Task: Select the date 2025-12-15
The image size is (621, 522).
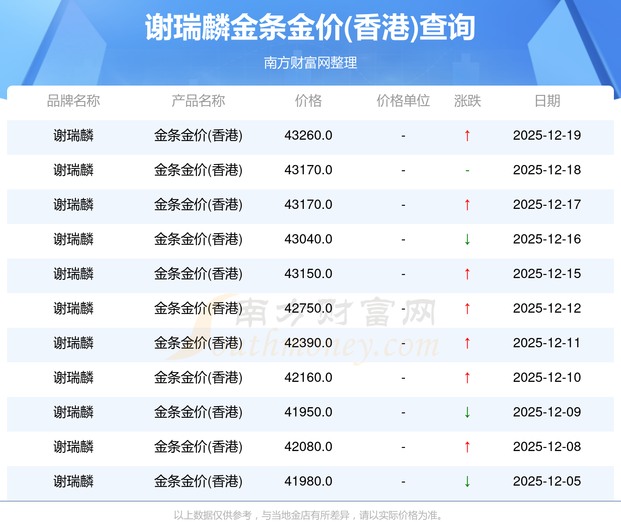Action: tap(547, 274)
